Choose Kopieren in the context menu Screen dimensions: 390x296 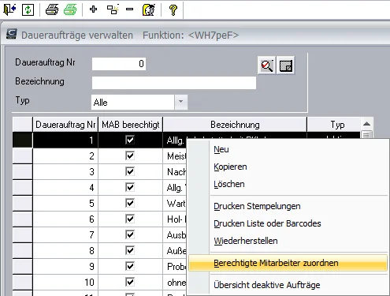(288, 167)
